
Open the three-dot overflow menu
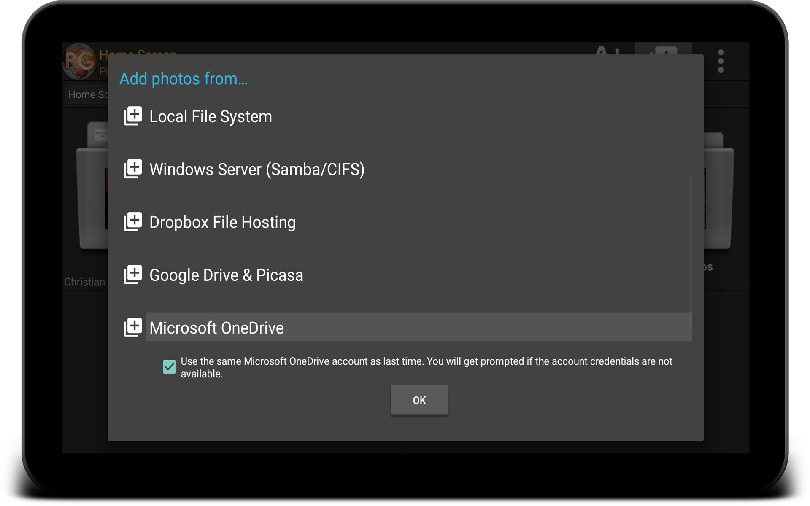(x=721, y=61)
